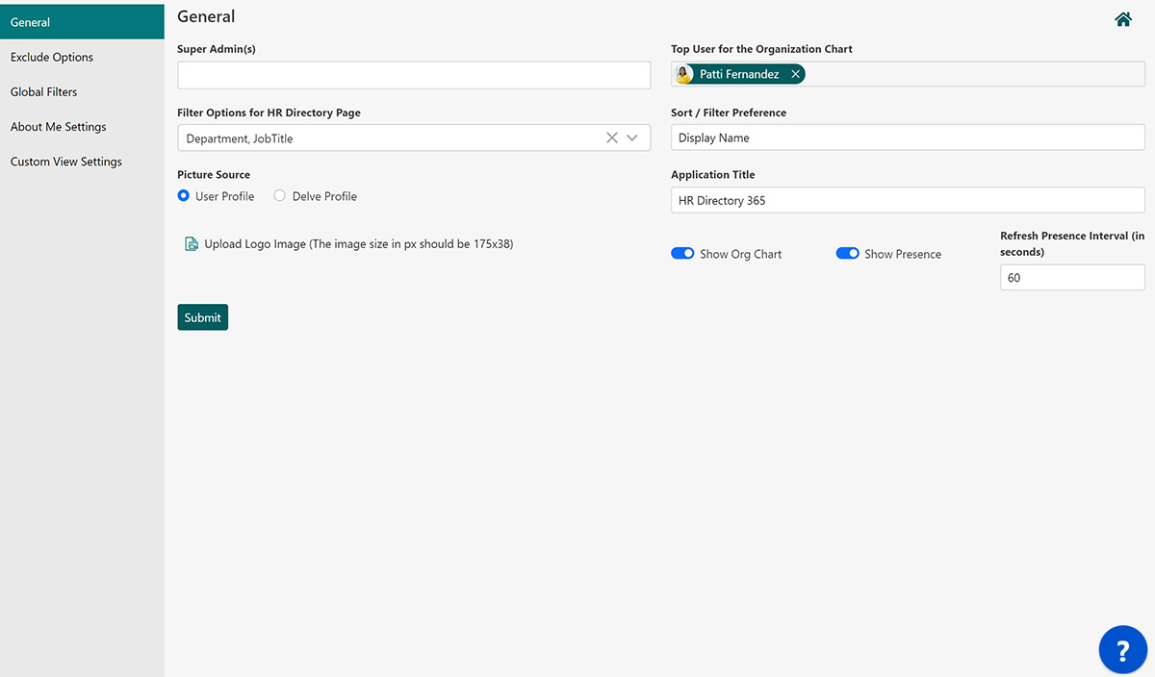
Task: Open the Sort / Filter Preference field
Action: (907, 138)
